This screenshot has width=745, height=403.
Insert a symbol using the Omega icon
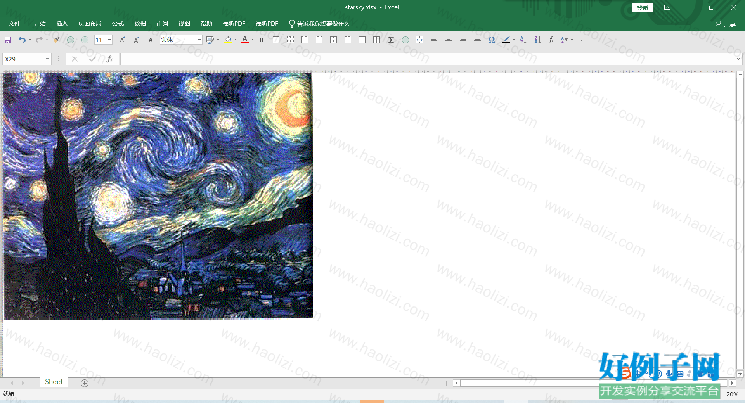492,40
